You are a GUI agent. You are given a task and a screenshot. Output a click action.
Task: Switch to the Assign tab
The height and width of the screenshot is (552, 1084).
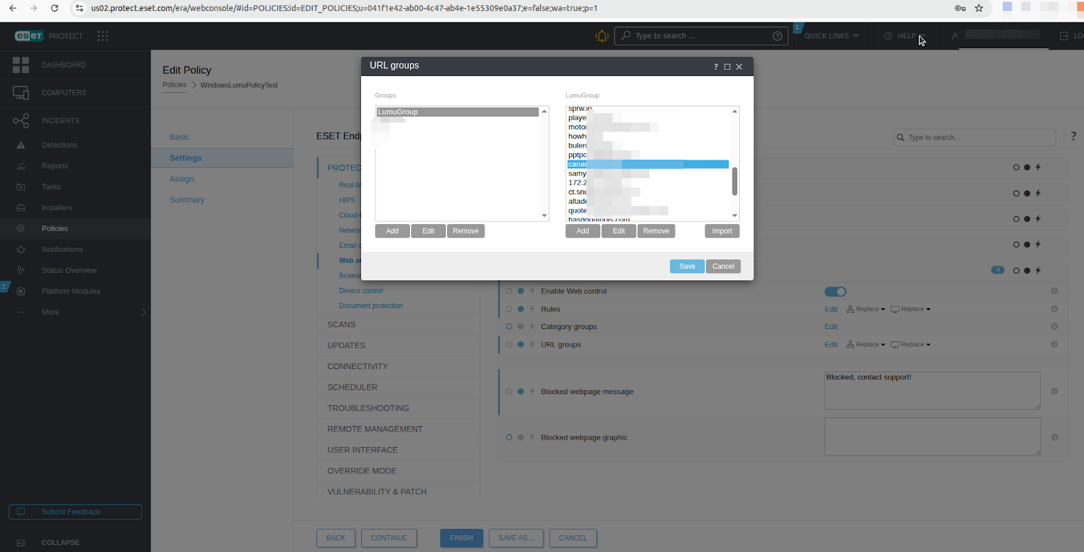click(182, 179)
